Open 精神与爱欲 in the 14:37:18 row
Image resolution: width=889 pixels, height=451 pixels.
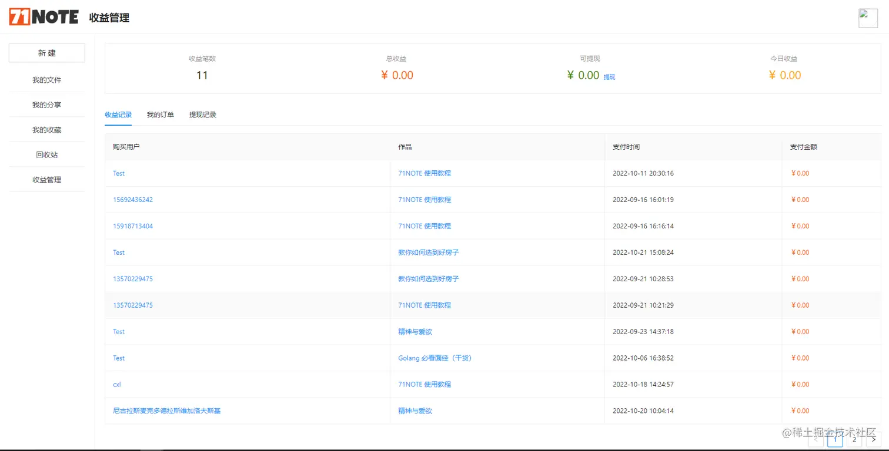click(415, 332)
